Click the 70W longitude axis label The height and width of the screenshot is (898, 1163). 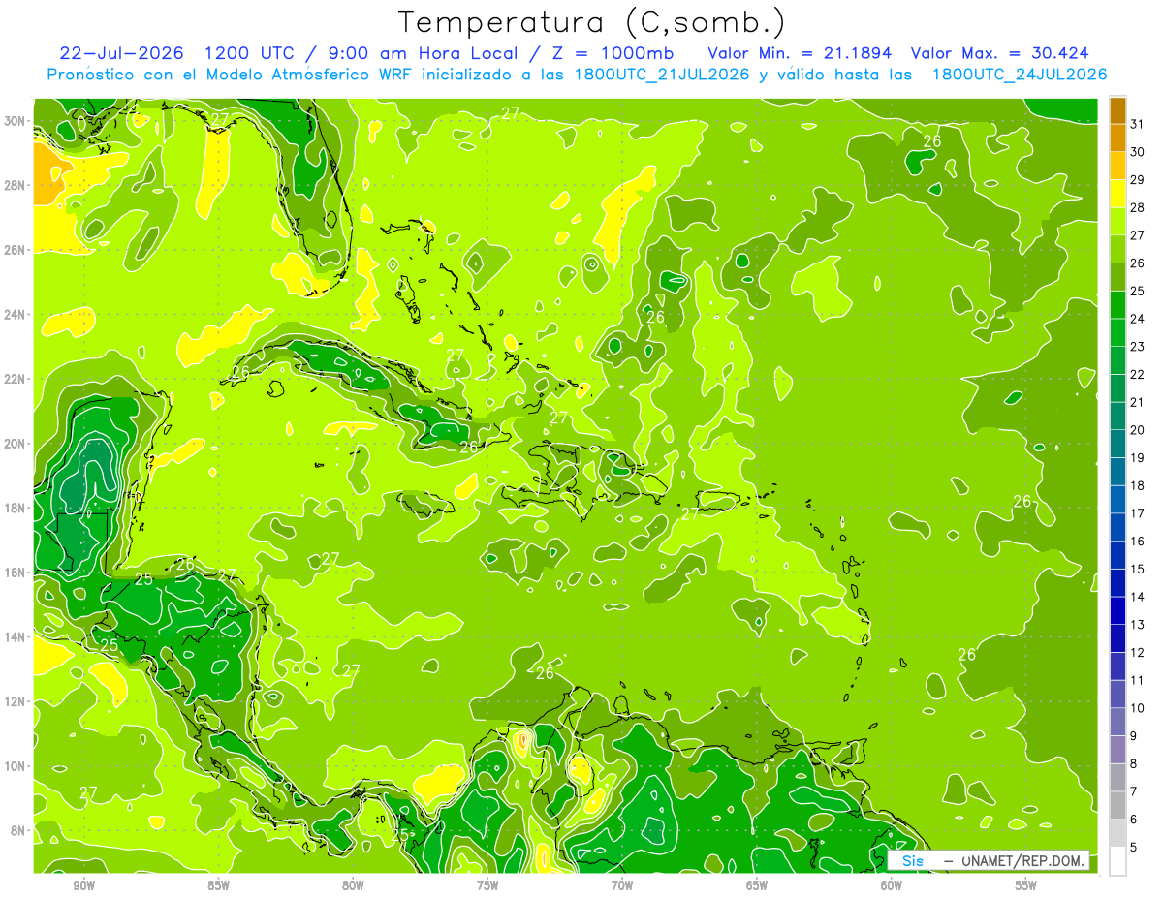click(622, 886)
